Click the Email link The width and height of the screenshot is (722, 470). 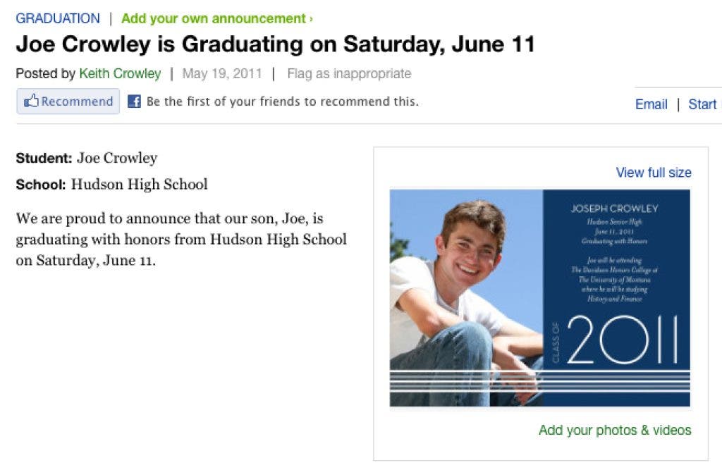[x=651, y=104]
